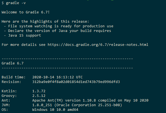Screen dimensions: 166x113
Task: Click the Groovy version 2.5.12
Action: coord(39,96)
